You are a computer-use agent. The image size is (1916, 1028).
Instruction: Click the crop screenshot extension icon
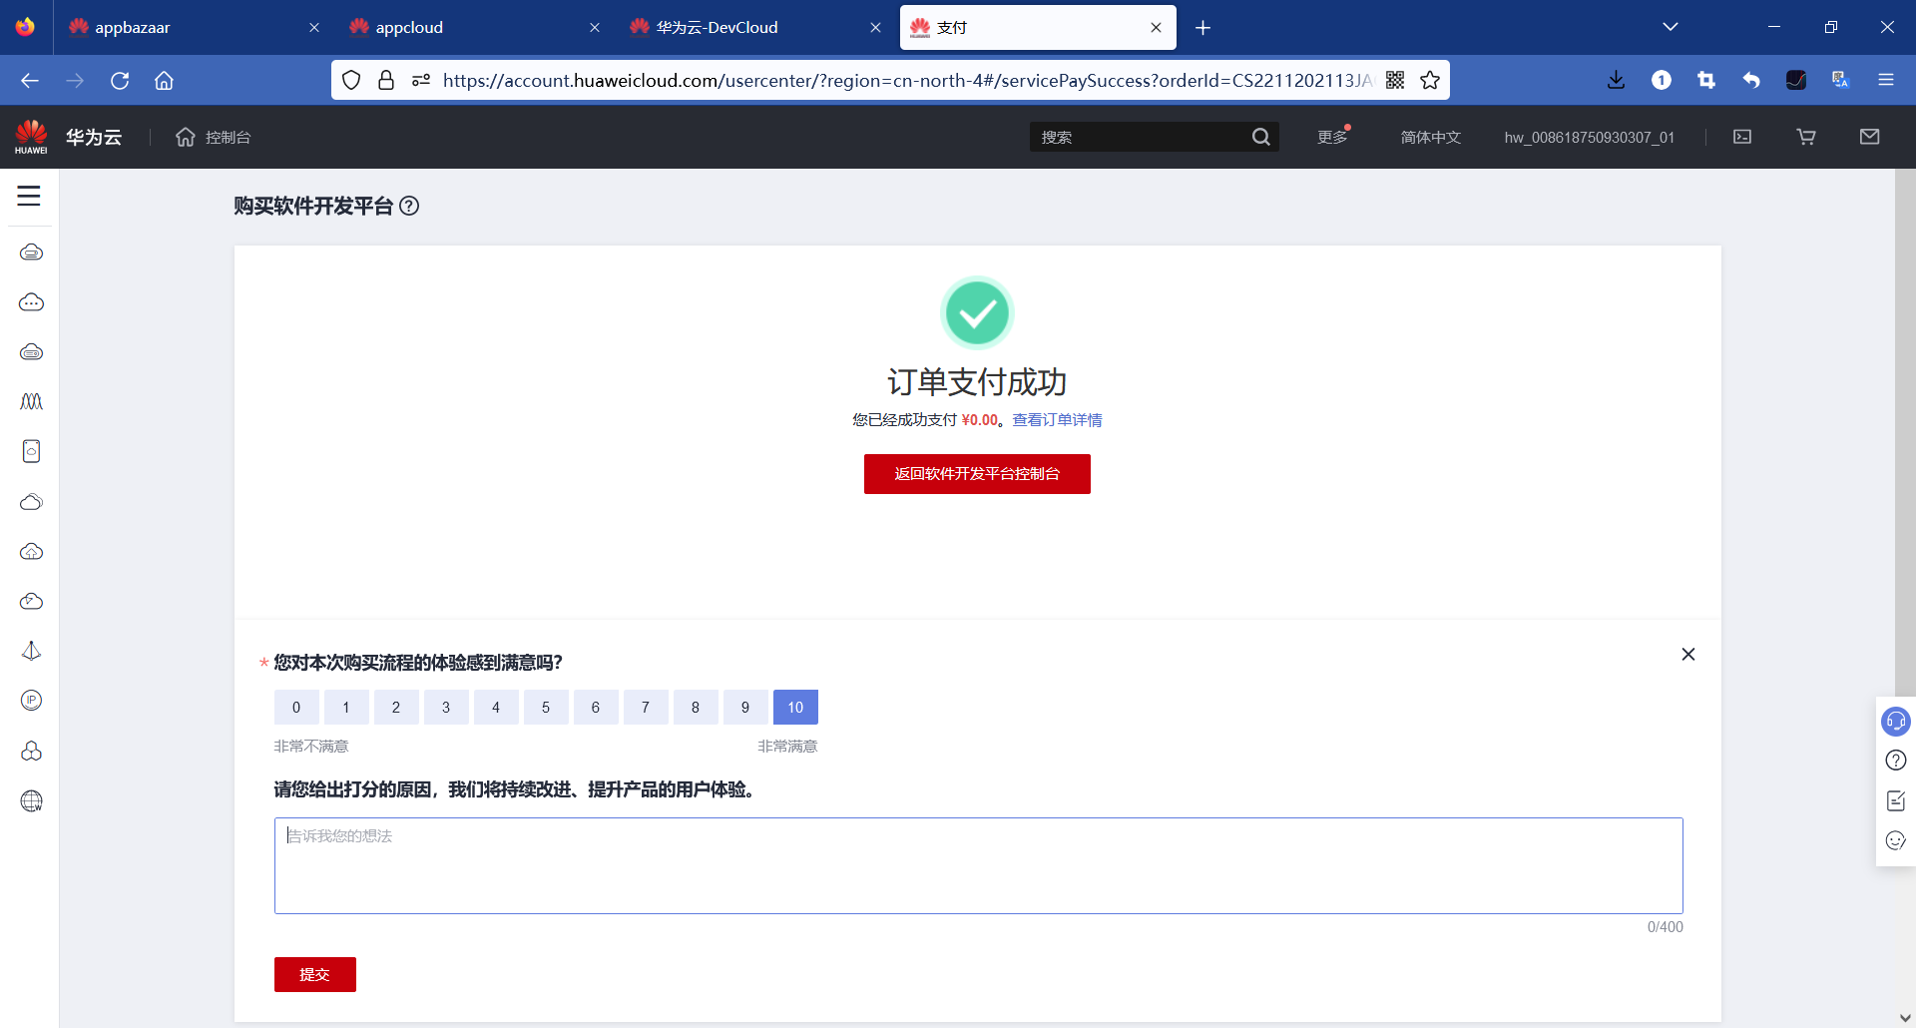[1706, 80]
